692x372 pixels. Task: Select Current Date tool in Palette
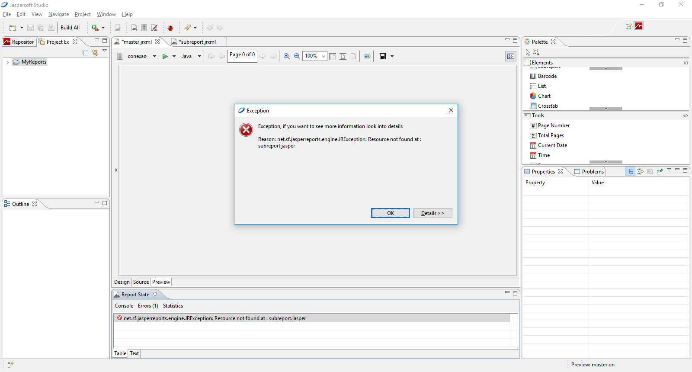coord(548,145)
